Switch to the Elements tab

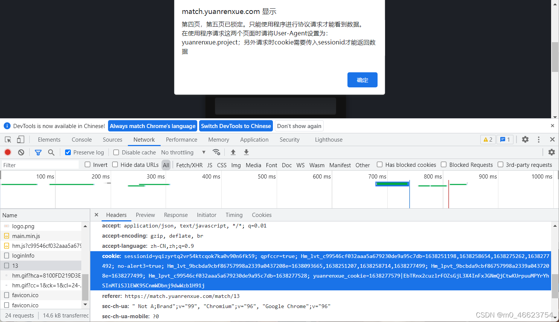49,140
